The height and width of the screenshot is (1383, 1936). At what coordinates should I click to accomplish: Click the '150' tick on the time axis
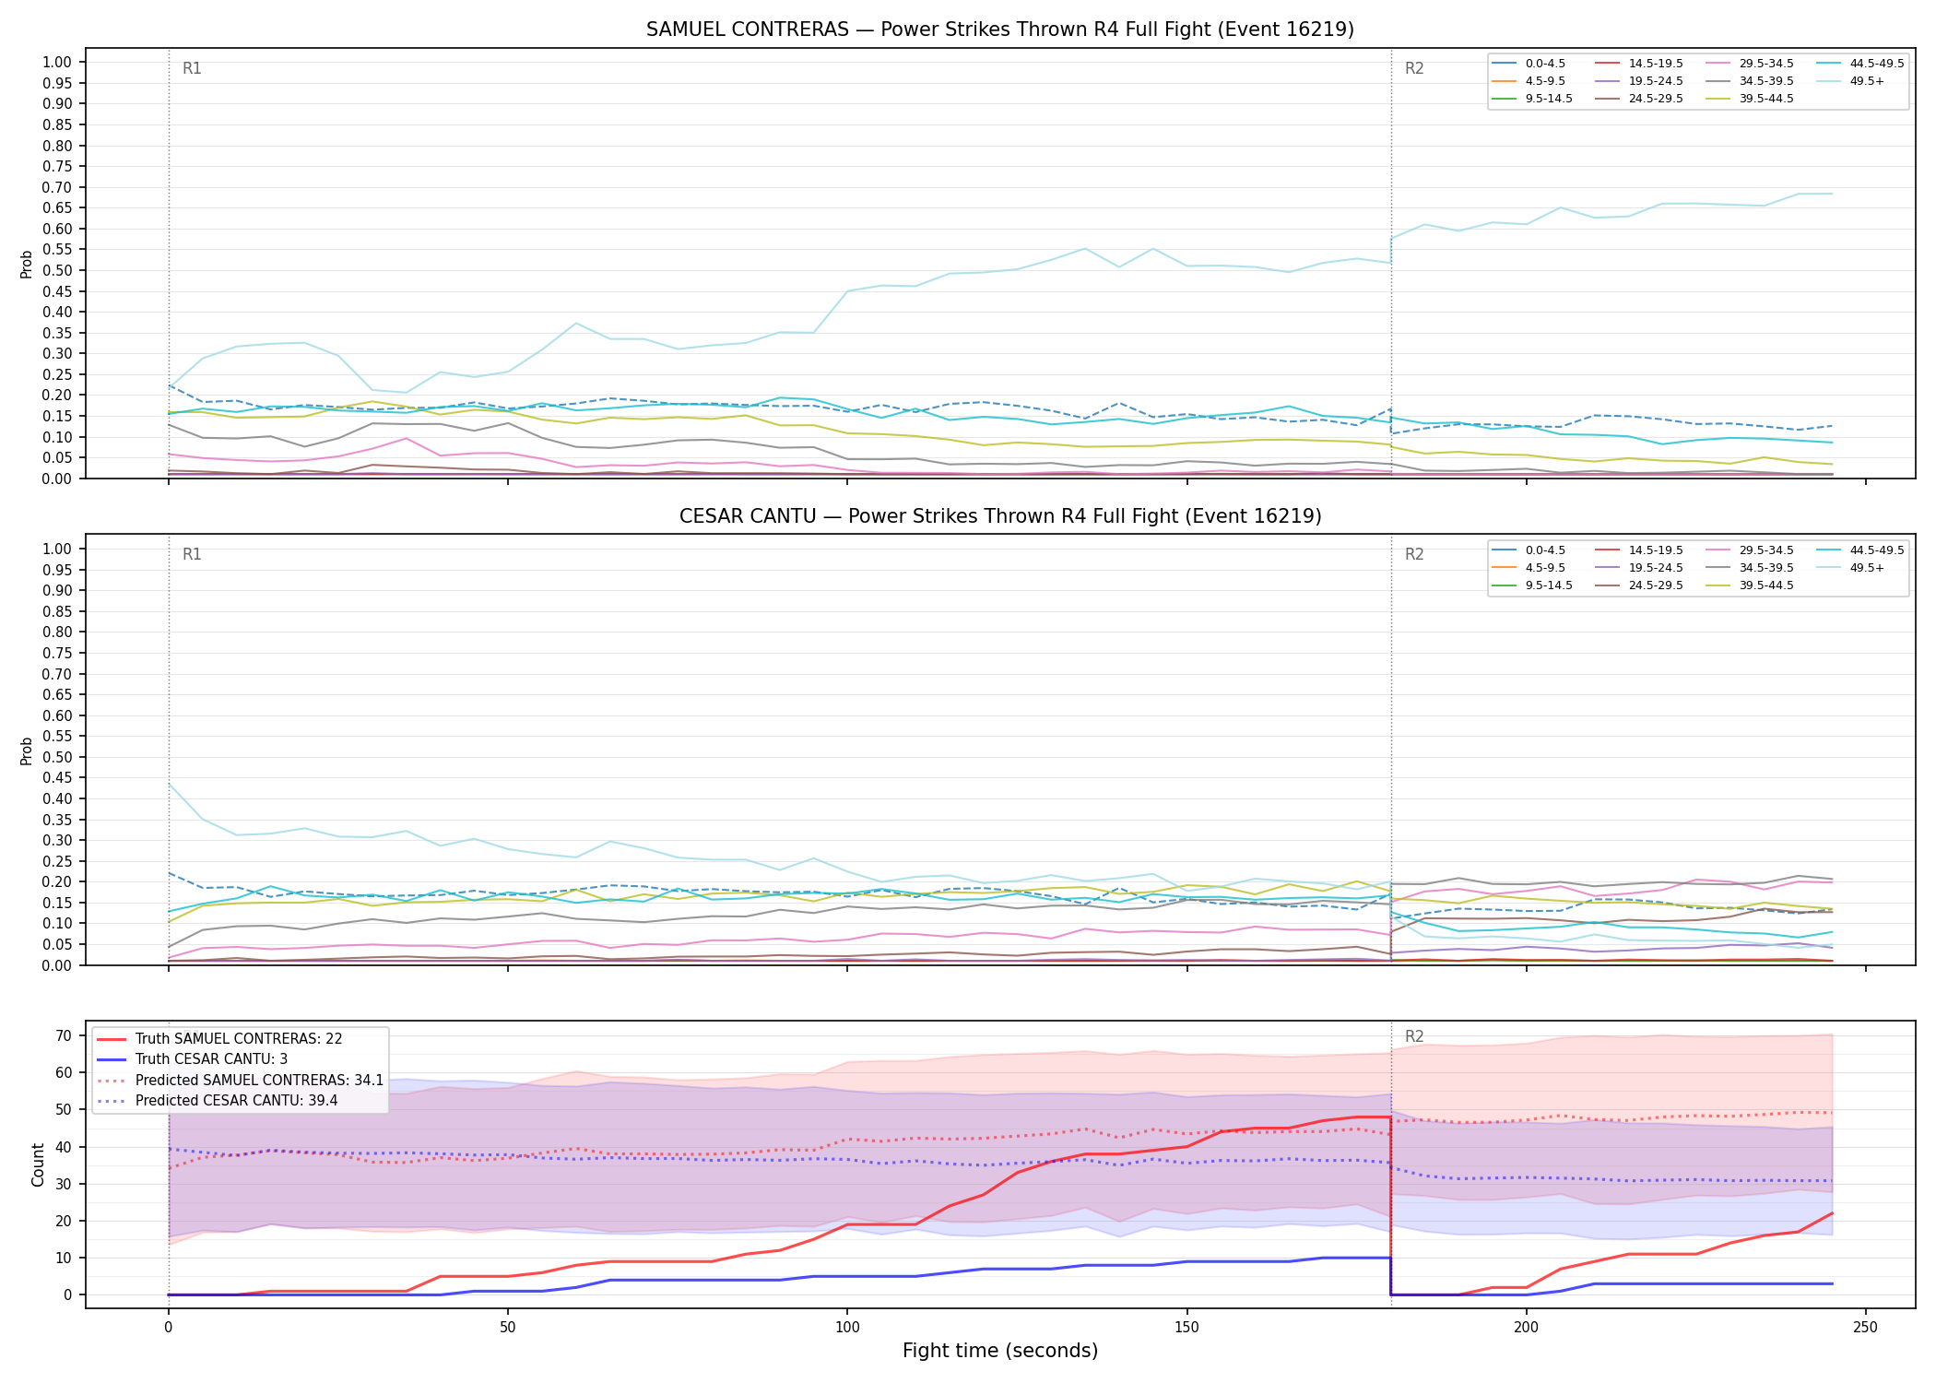[x=1186, y=1327]
